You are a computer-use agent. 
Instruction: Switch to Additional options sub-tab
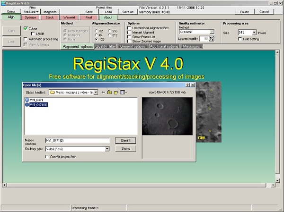coord(164,46)
